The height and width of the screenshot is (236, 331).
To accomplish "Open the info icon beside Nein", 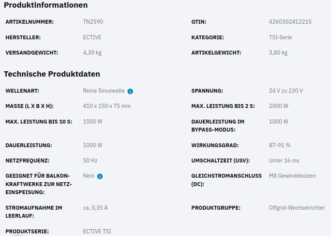I will pos(100,176).
